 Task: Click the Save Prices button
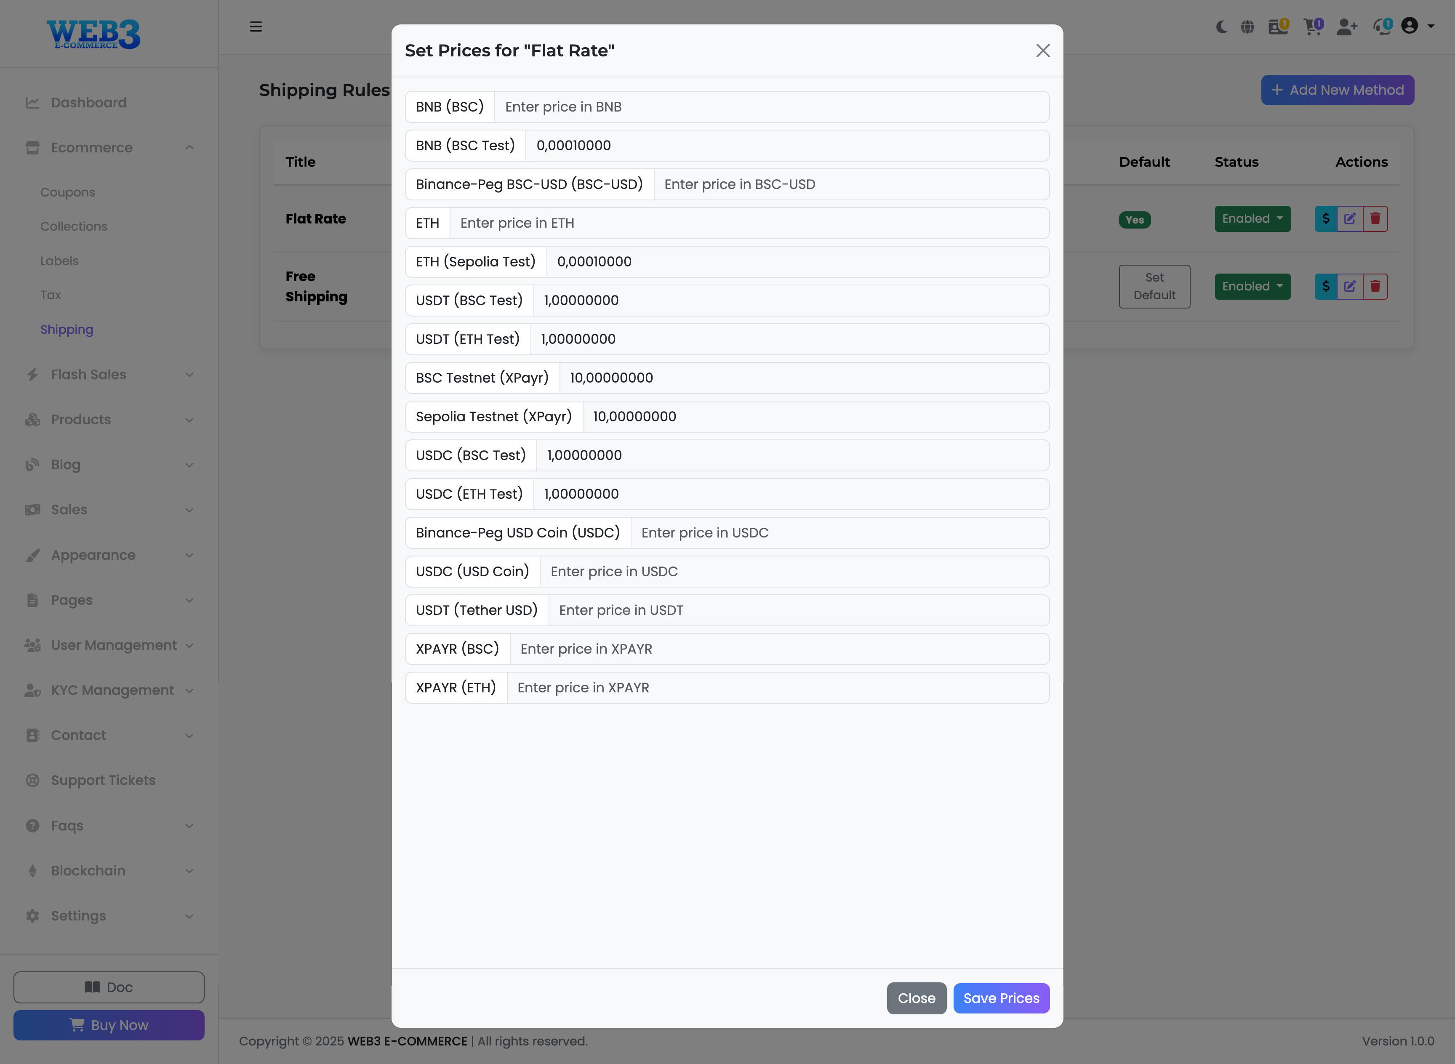[x=1001, y=998]
